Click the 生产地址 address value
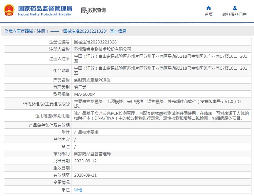This screenshot has height=196, width=254. (x=160, y=70)
